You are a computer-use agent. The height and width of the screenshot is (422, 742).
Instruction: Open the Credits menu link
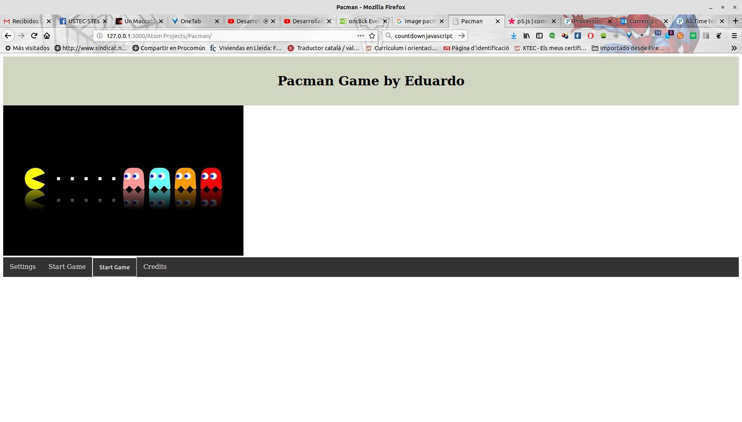coord(155,267)
